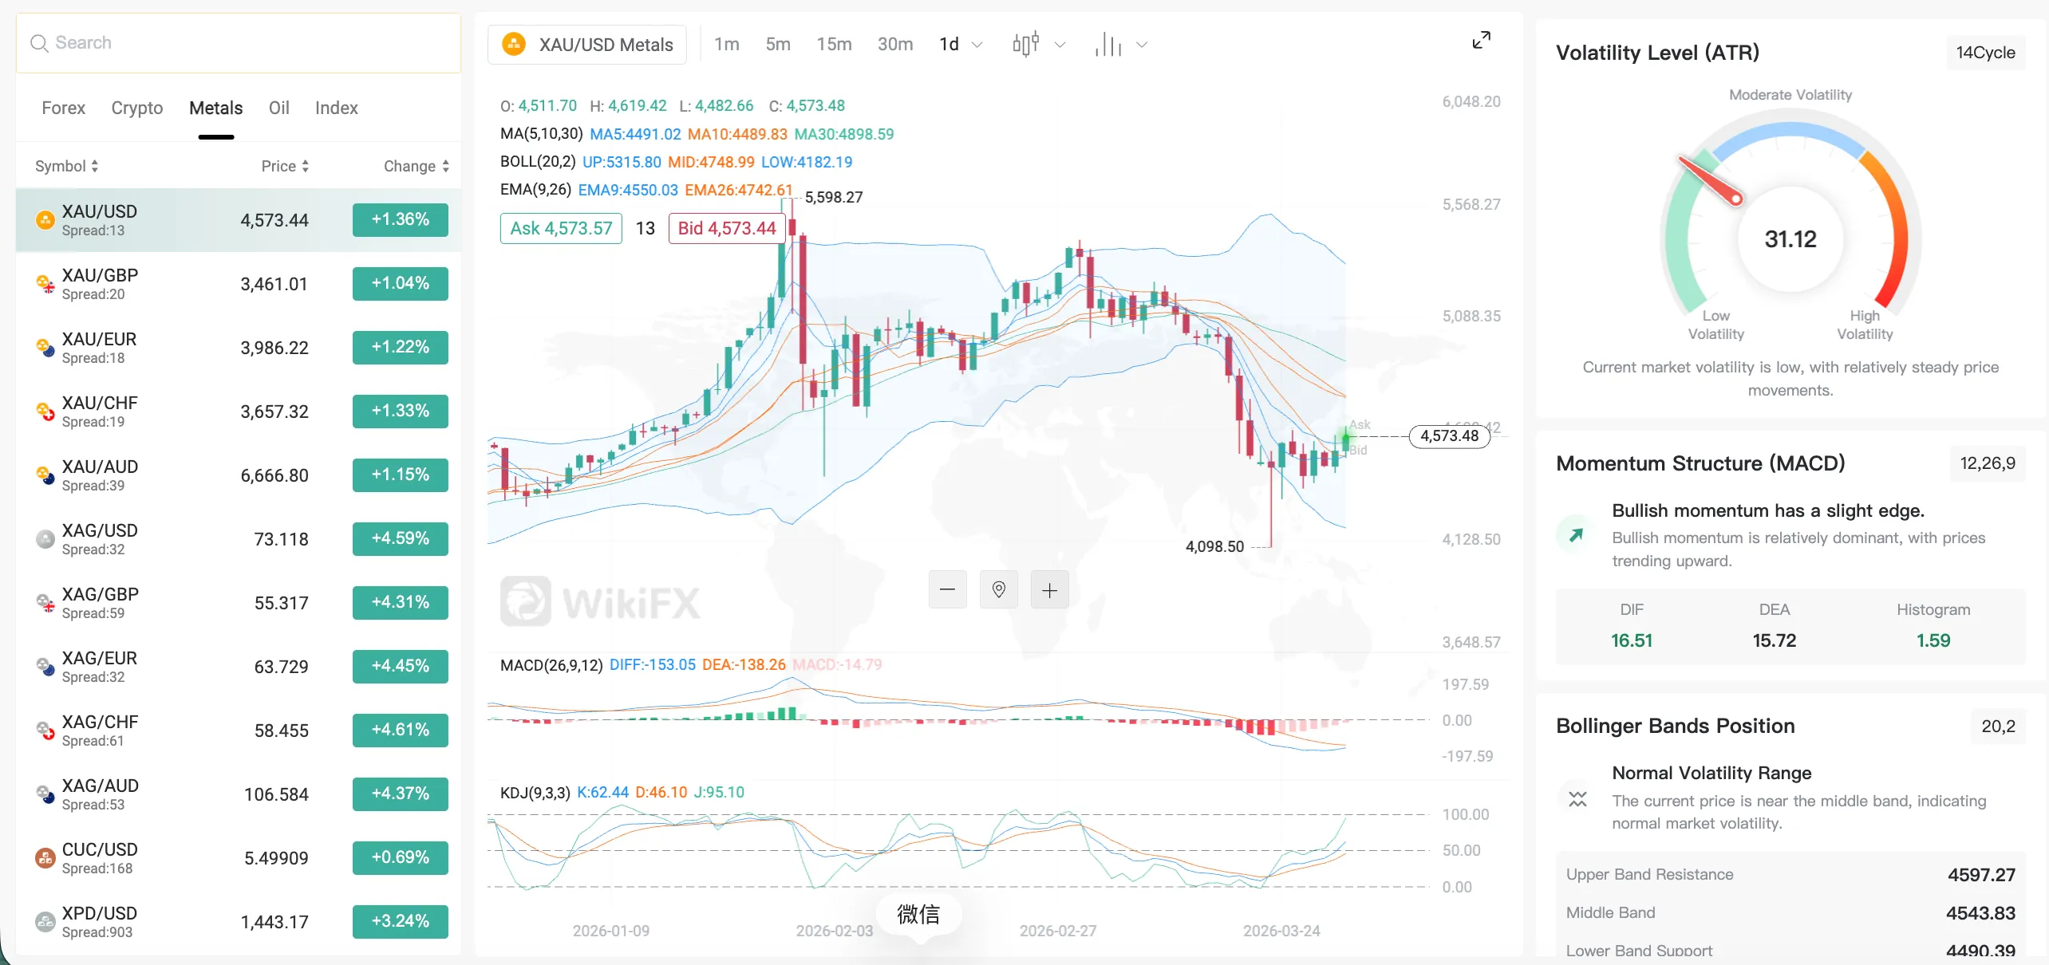Viewport: 2049px width, 965px height.
Task: Select the 15m timeframe
Action: (834, 45)
